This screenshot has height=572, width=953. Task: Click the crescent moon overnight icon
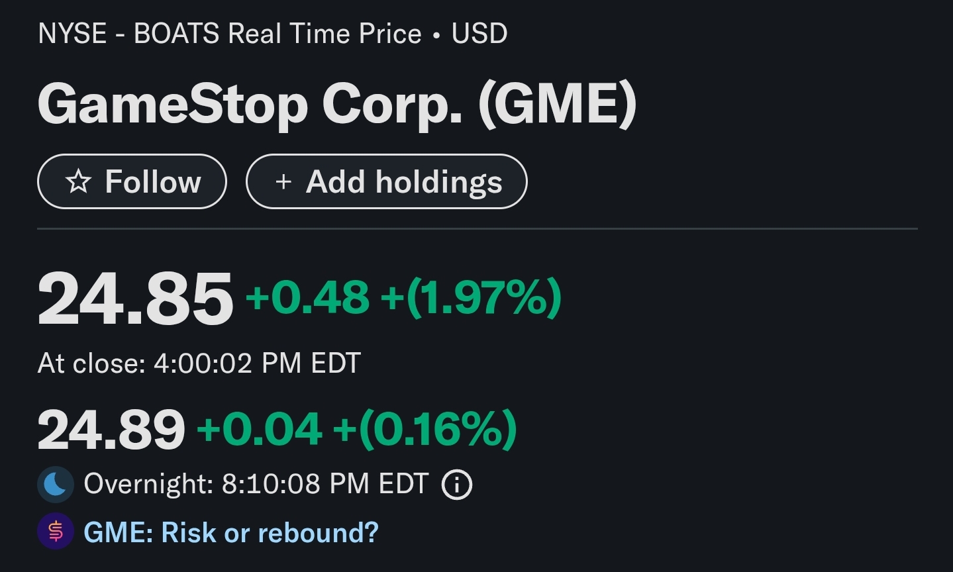[55, 485]
